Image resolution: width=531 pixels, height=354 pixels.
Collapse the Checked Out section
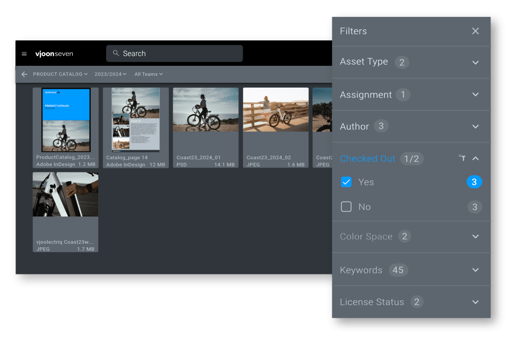[475, 158]
